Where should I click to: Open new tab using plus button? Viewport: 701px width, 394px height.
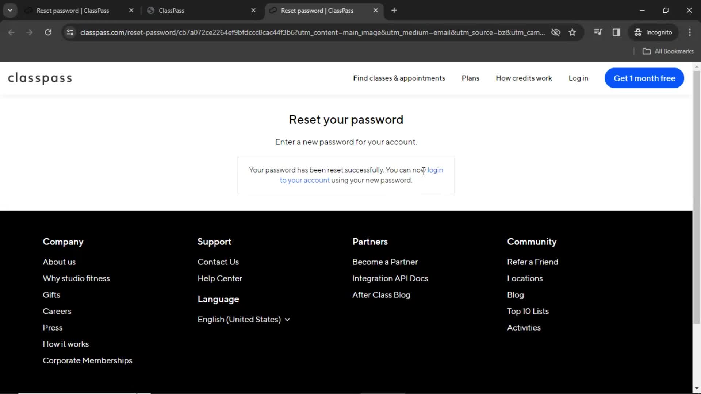(x=394, y=11)
